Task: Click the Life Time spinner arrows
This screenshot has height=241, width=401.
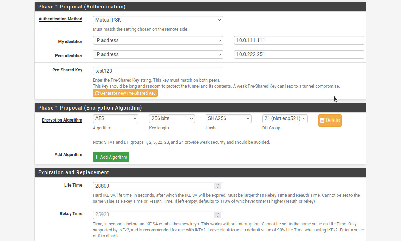Action: (x=218, y=186)
